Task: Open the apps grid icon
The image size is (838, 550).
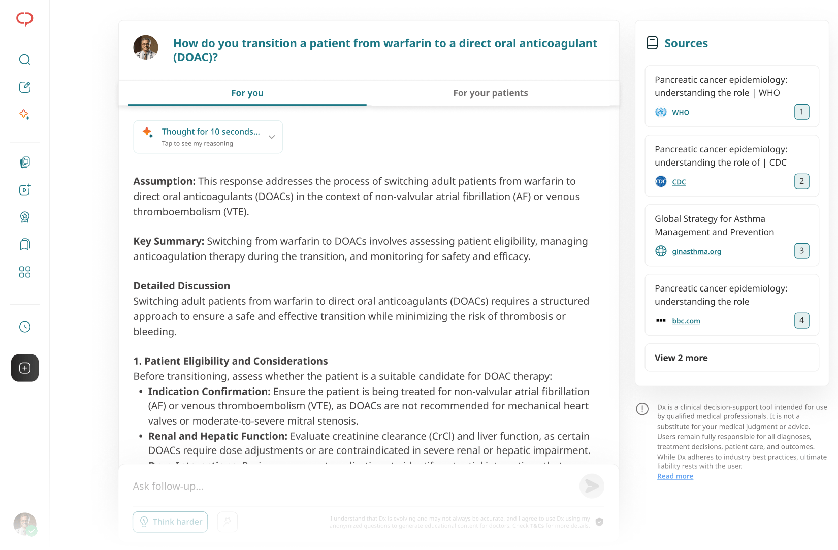Action: click(x=25, y=272)
